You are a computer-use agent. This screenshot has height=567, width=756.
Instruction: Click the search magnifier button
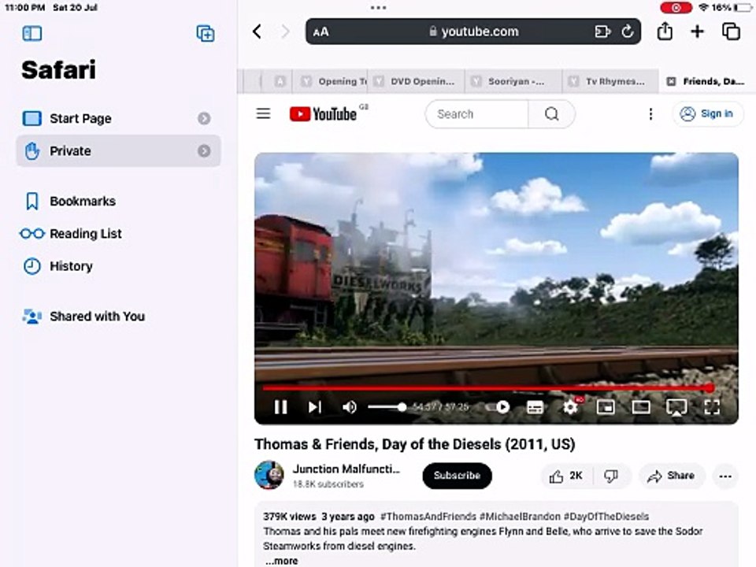[551, 113]
